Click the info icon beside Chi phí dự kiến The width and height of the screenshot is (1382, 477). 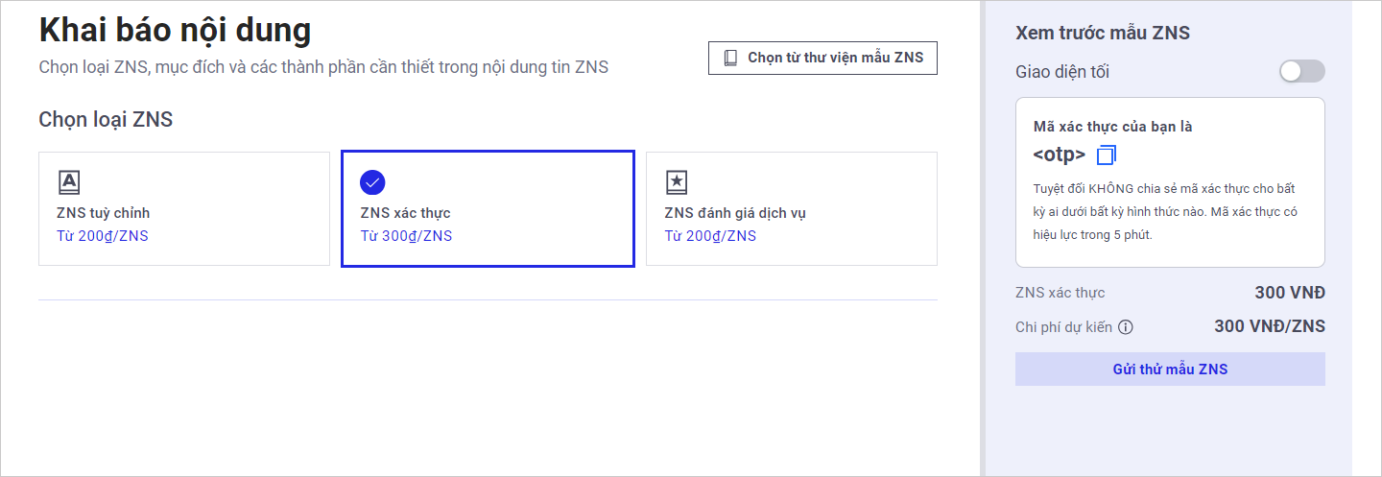[x=1126, y=327]
